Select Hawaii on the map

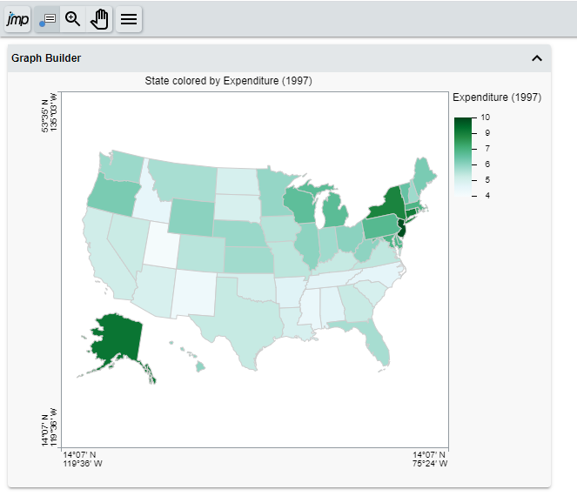pos(200,366)
